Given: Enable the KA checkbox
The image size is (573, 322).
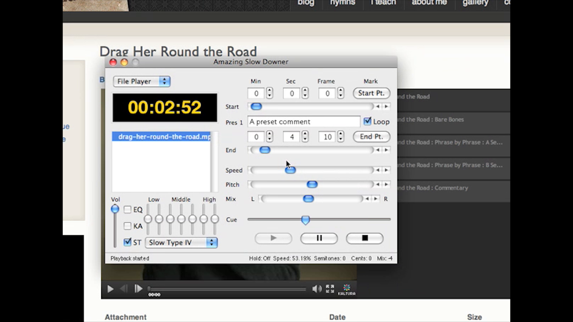Looking at the screenshot, I should coord(128,226).
